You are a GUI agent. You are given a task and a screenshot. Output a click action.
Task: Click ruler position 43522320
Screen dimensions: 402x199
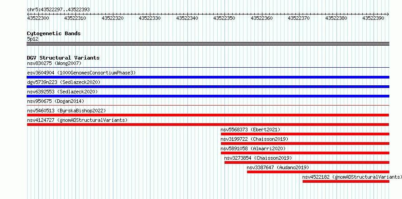click(x=113, y=18)
